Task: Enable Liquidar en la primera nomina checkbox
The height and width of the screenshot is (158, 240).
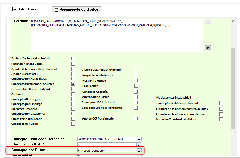Action: pos(221,108)
